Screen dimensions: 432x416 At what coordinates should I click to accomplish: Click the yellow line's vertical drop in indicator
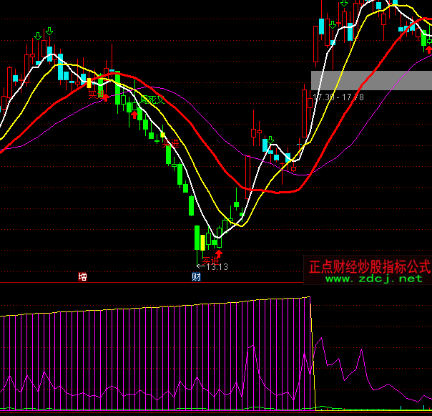tap(313, 351)
